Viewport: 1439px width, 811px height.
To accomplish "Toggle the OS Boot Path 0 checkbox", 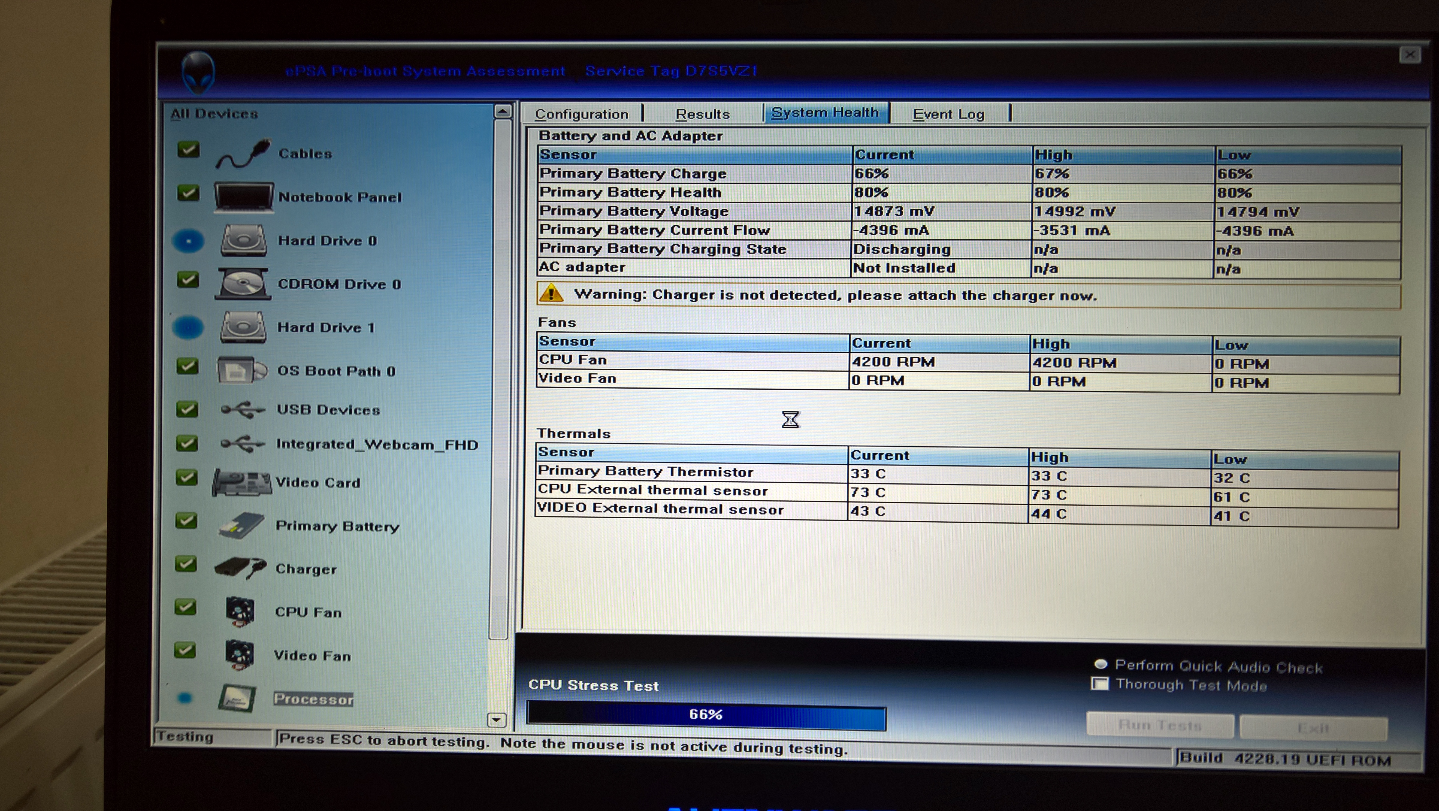I will click(187, 367).
